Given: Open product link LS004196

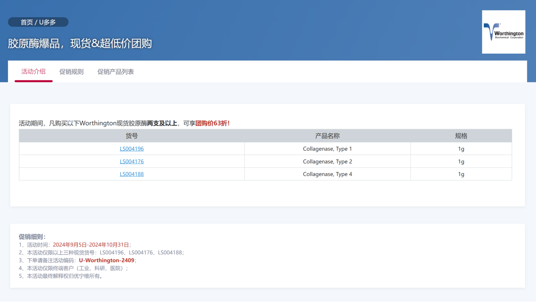Looking at the screenshot, I should 132,149.
